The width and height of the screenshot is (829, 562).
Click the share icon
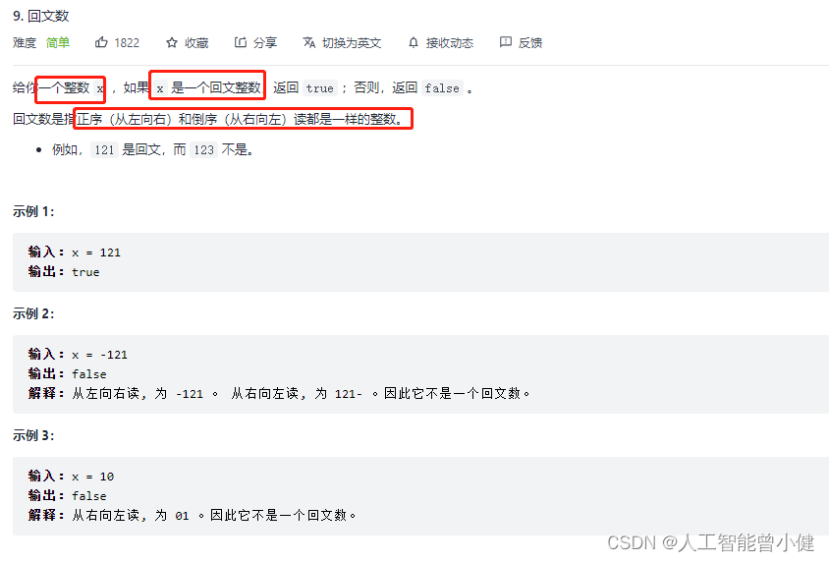pos(241,42)
